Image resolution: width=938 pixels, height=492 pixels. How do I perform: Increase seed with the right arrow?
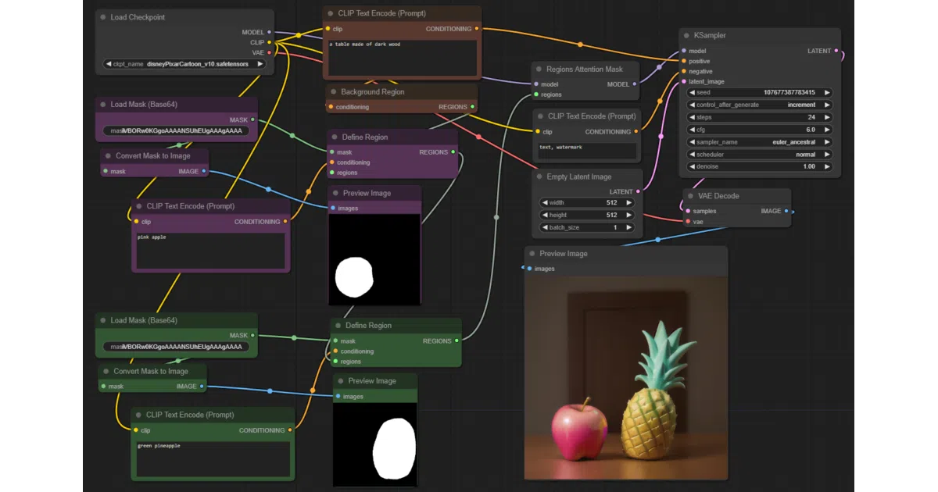point(827,92)
